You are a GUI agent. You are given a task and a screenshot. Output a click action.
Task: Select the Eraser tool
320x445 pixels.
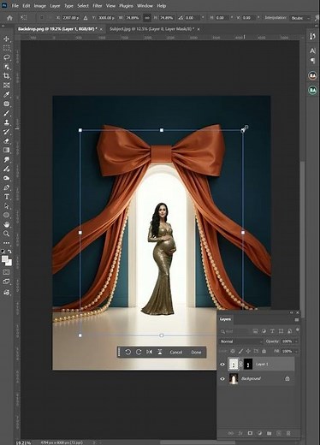(x=6, y=141)
